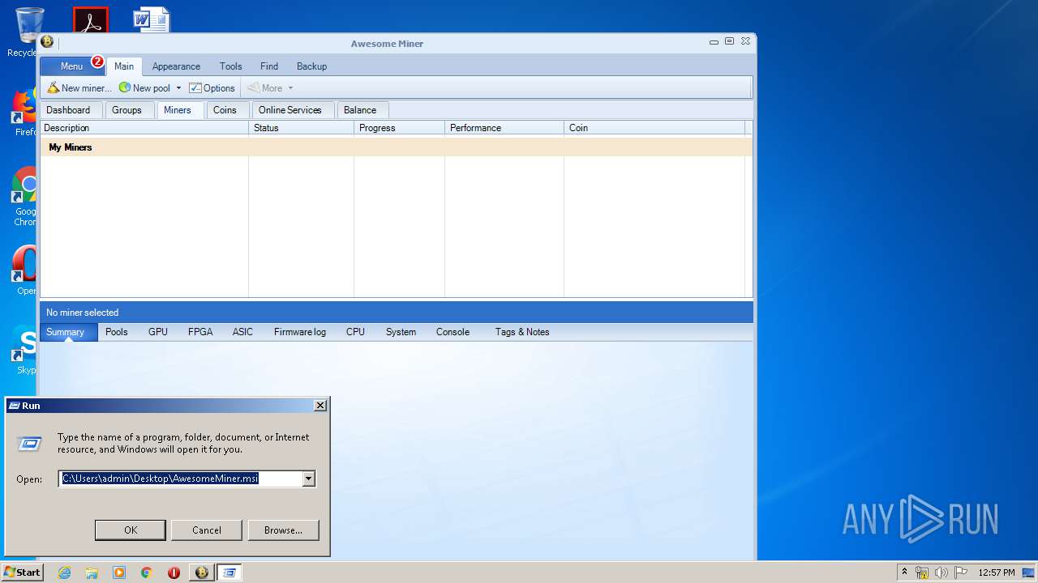Open the Tools ribbon tab
Screen dimensions: 1038x583
tap(231, 66)
